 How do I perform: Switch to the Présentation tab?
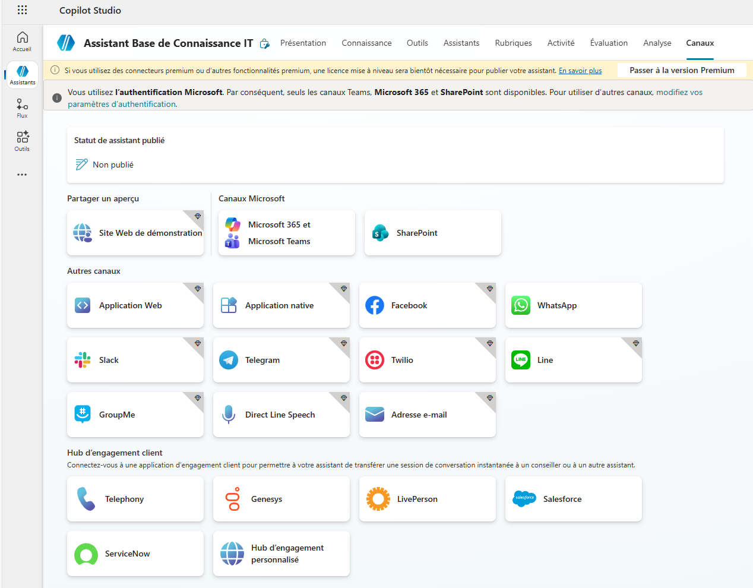(303, 43)
